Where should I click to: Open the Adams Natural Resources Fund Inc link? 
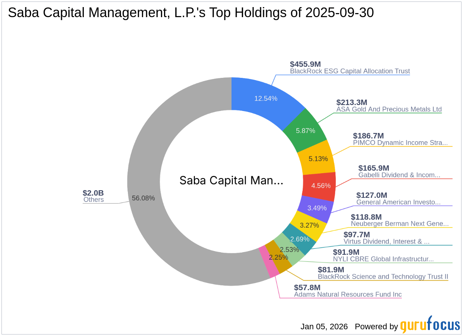tap(347, 294)
